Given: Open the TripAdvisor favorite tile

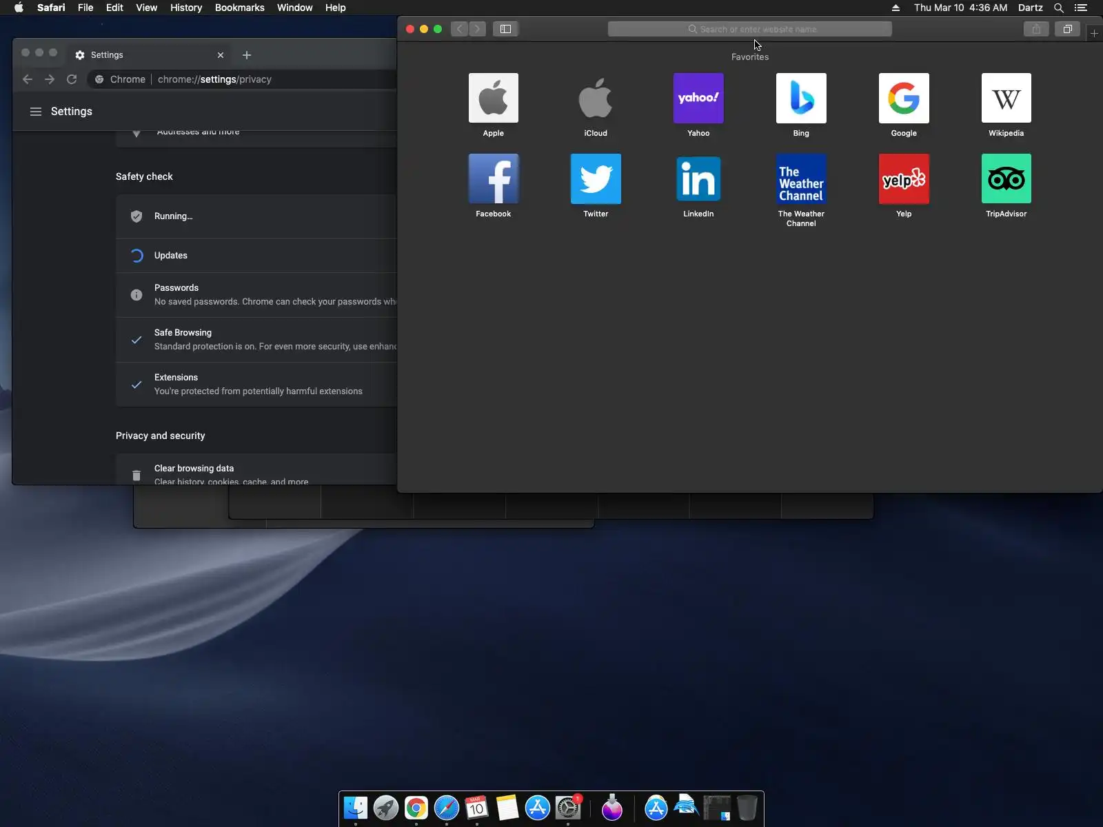Looking at the screenshot, I should tap(1006, 179).
